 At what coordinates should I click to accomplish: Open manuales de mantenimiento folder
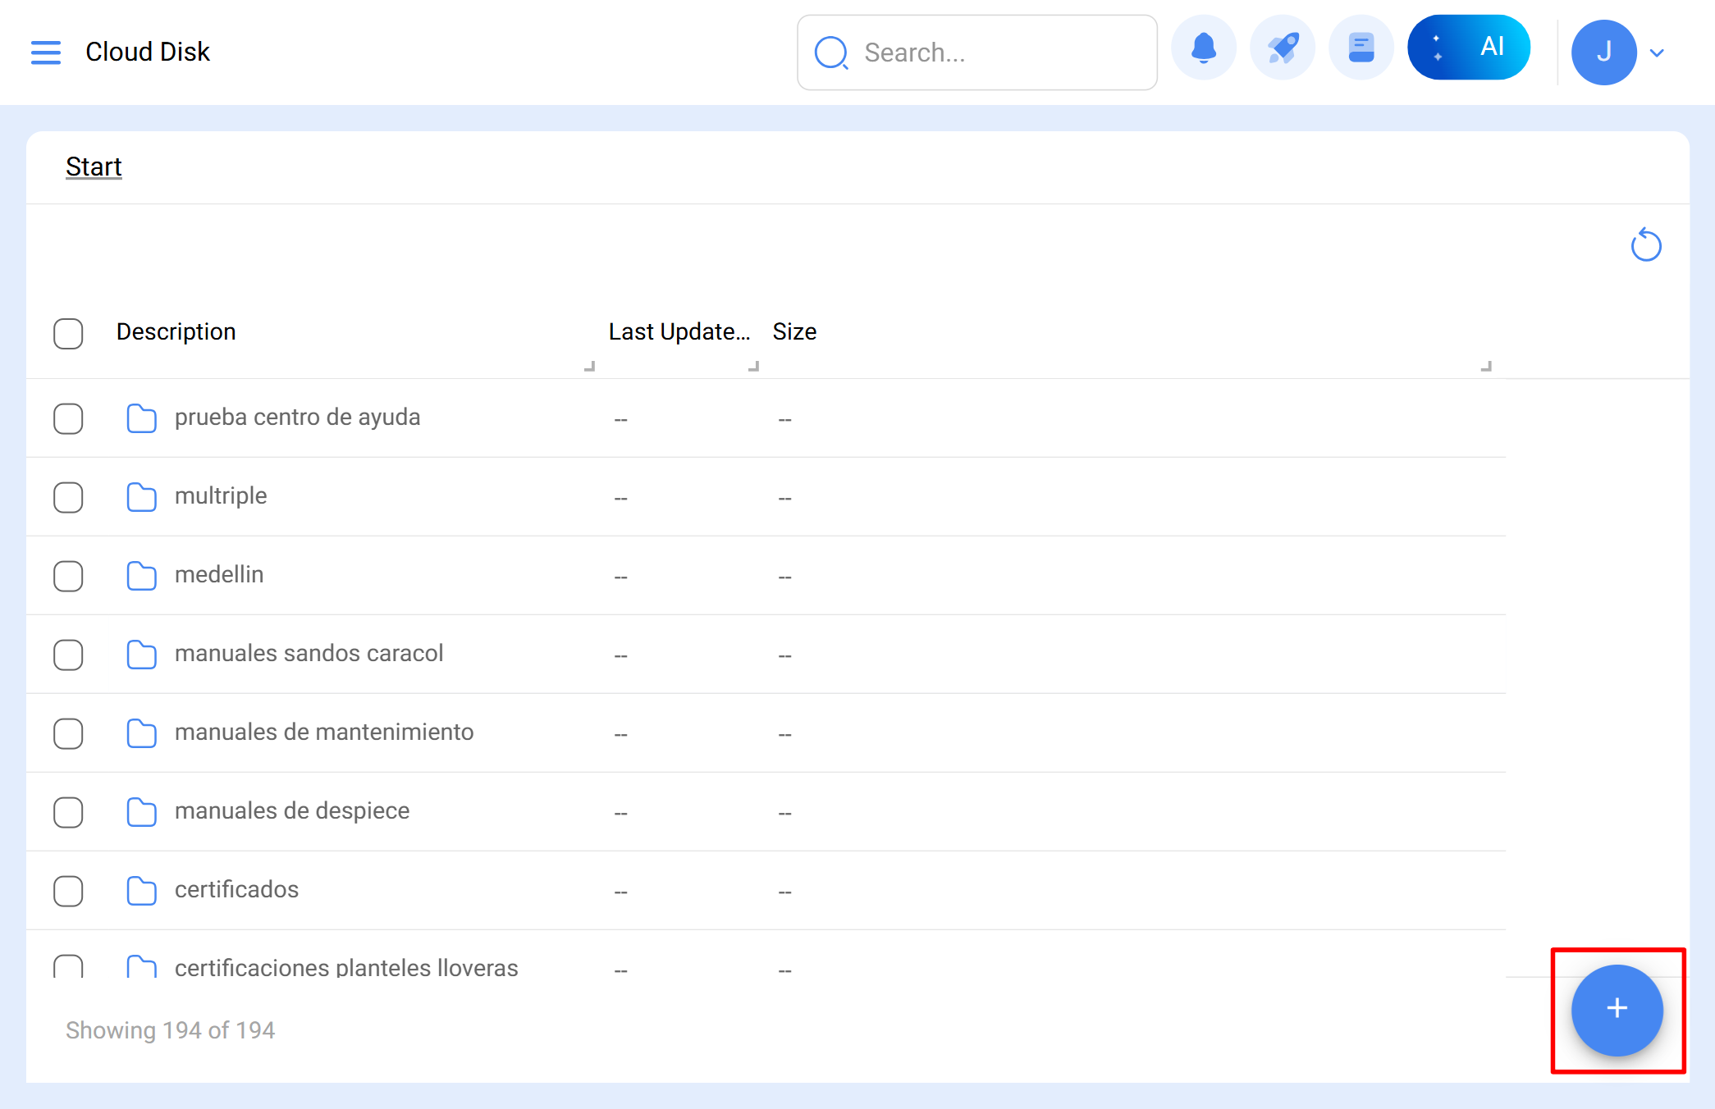coord(323,732)
